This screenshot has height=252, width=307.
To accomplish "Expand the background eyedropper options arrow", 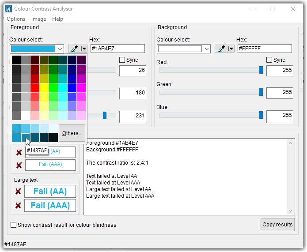I will pos(231,49).
